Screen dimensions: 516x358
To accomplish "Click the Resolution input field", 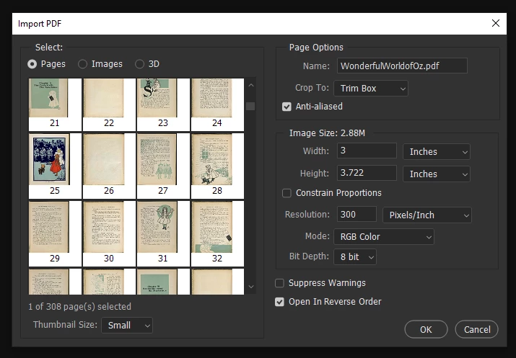I will (357, 215).
